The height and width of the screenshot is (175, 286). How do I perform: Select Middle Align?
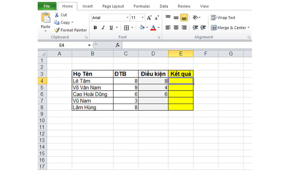point(176,17)
